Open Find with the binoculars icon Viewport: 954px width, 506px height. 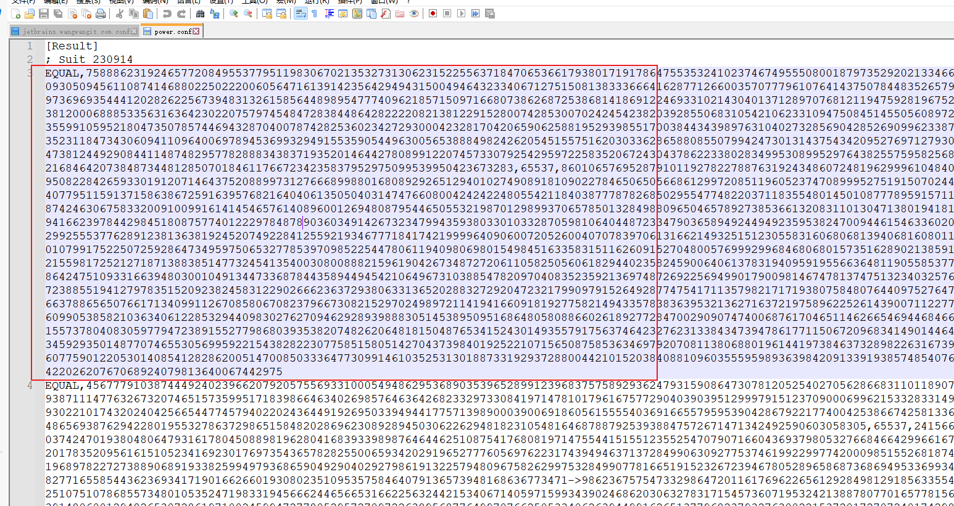(x=200, y=14)
